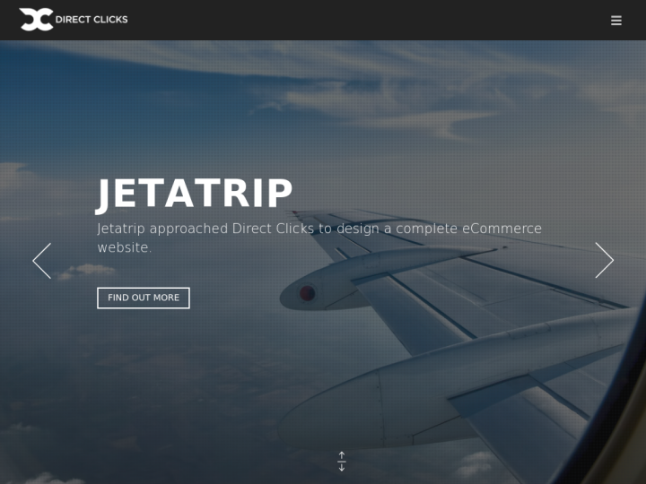Viewport: 646px width, 484px height.
Task: Click the Direct Clicks DC logo symbol
Action: coord(36,20)
